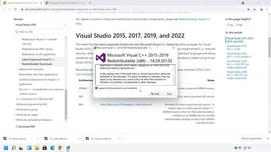Reload the page using the refresh icon

pyautogui.click(x=15, y=9)
